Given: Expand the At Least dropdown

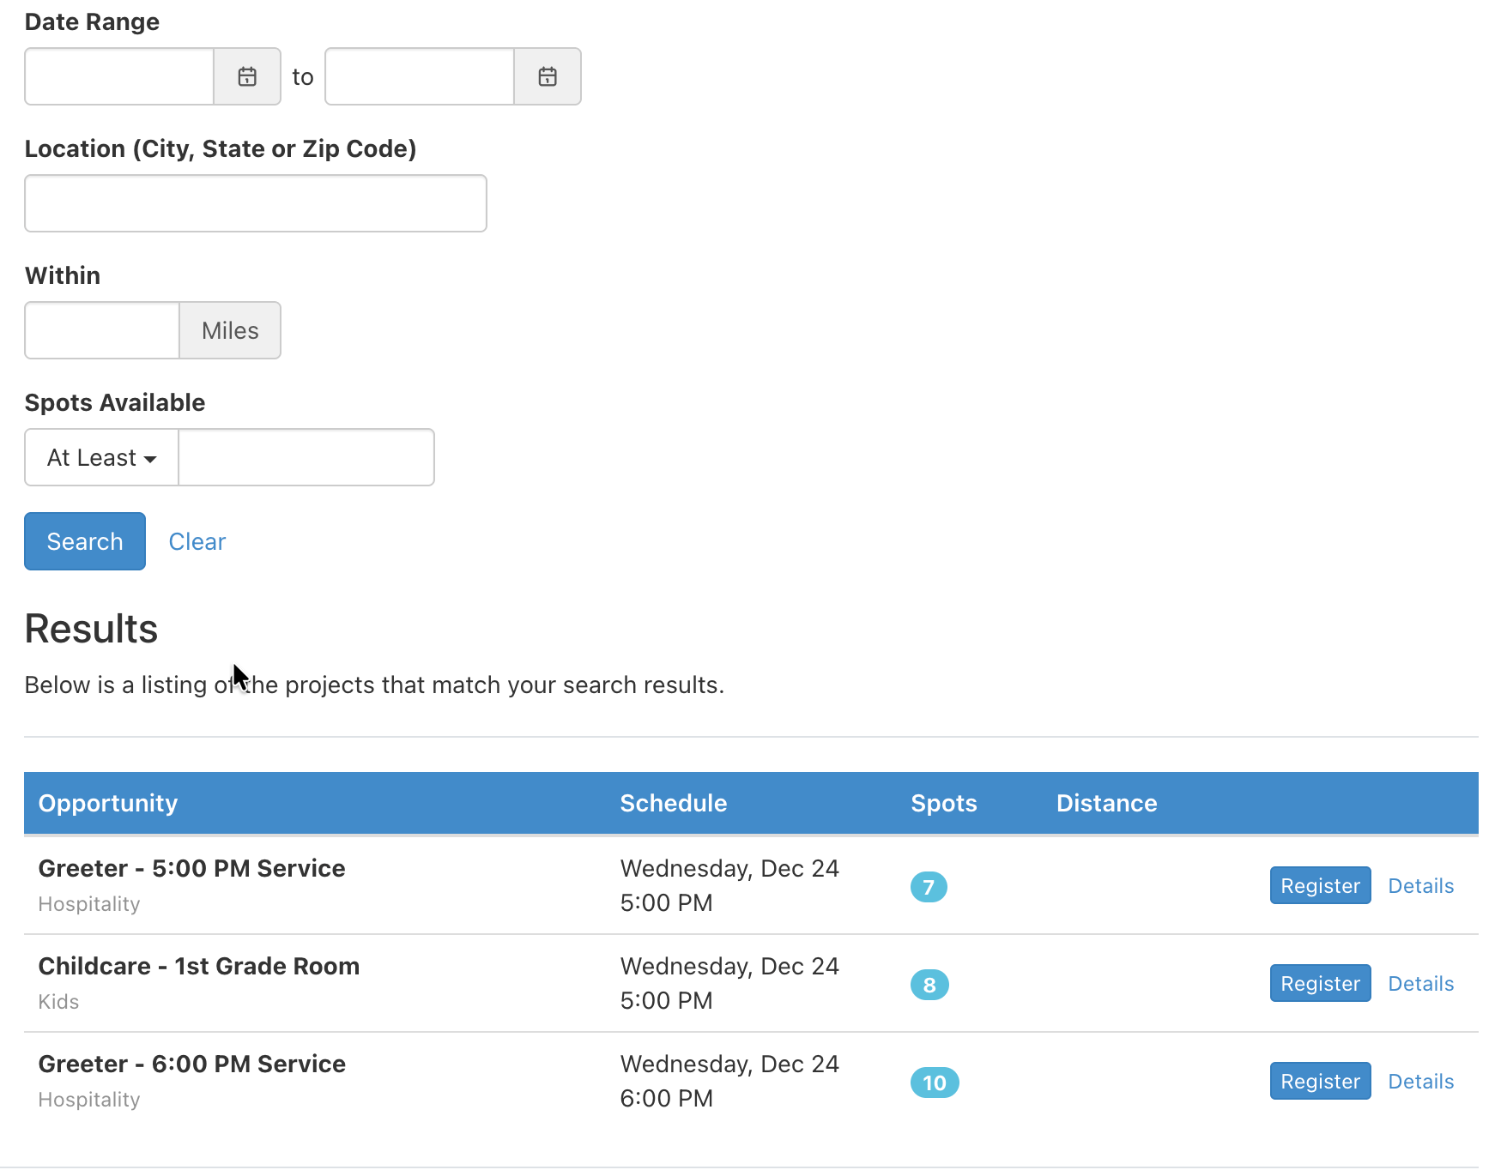Looking at the screenshot, I should (x=102, y=457).
